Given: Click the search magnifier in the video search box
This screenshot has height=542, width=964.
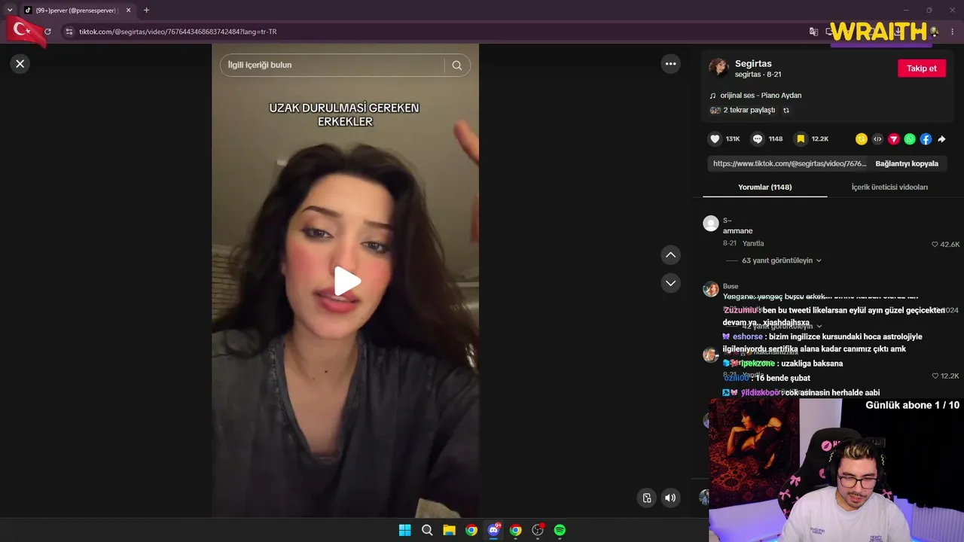Looking at the screenshot, I should tap(457, 65).
